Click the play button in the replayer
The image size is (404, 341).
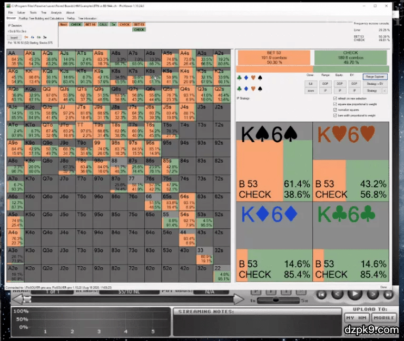tap(355, 294)
